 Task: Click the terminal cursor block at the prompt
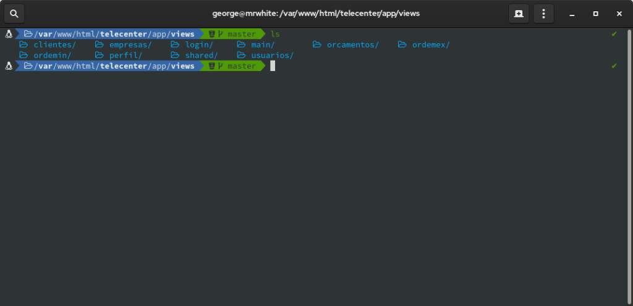[x=273, y=66]
